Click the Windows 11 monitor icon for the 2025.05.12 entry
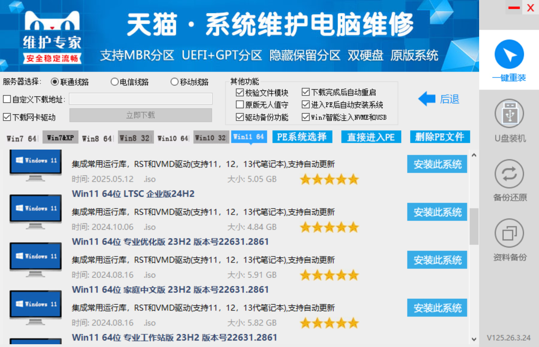539x347 pixels. click(x=36, y=166)
